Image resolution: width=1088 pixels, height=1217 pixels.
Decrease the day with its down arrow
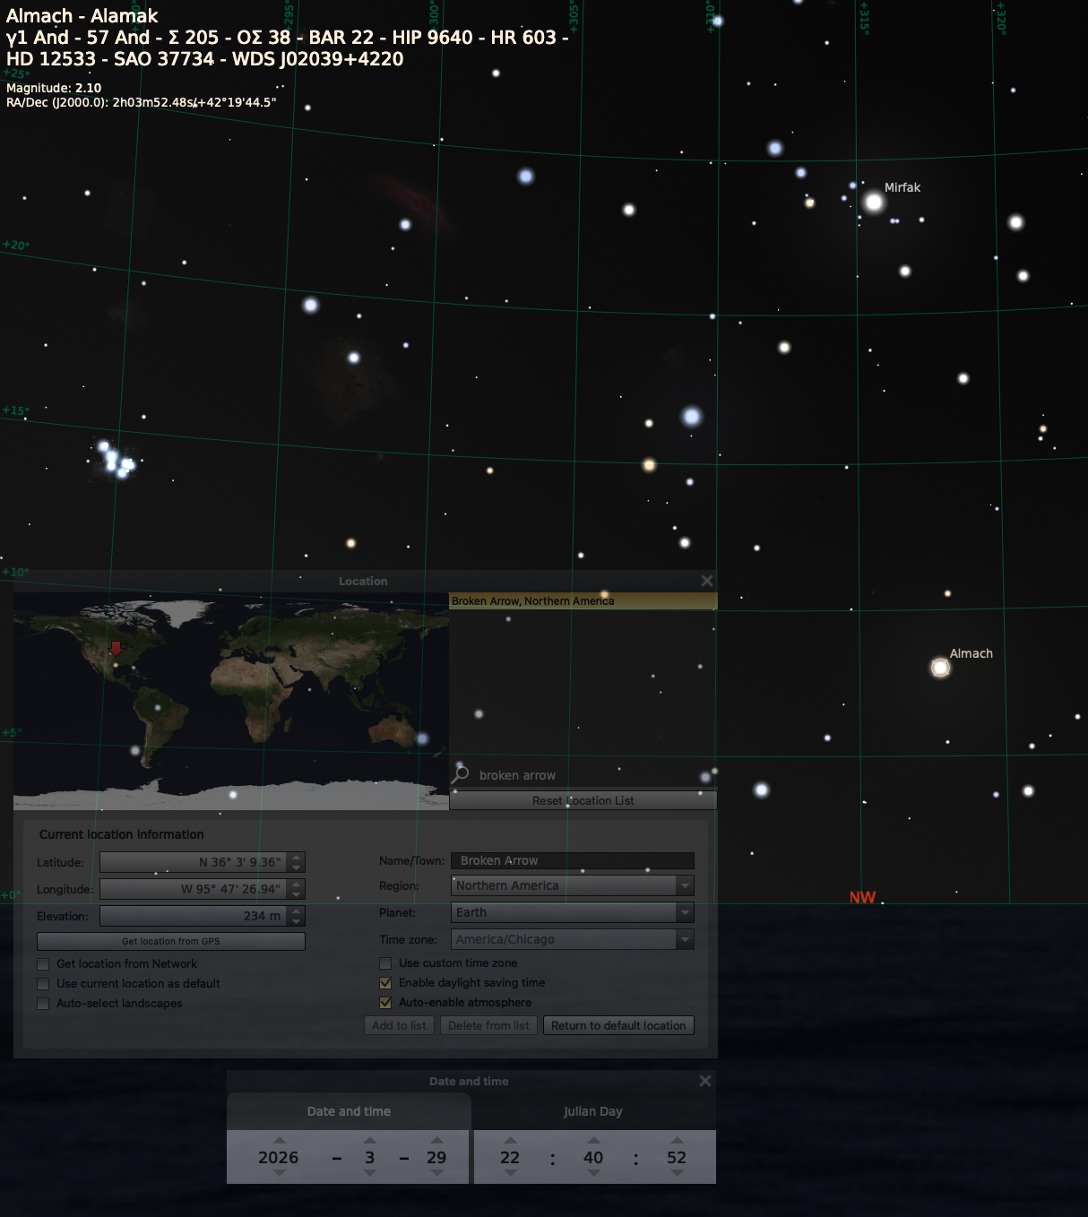click(436, 1173)
